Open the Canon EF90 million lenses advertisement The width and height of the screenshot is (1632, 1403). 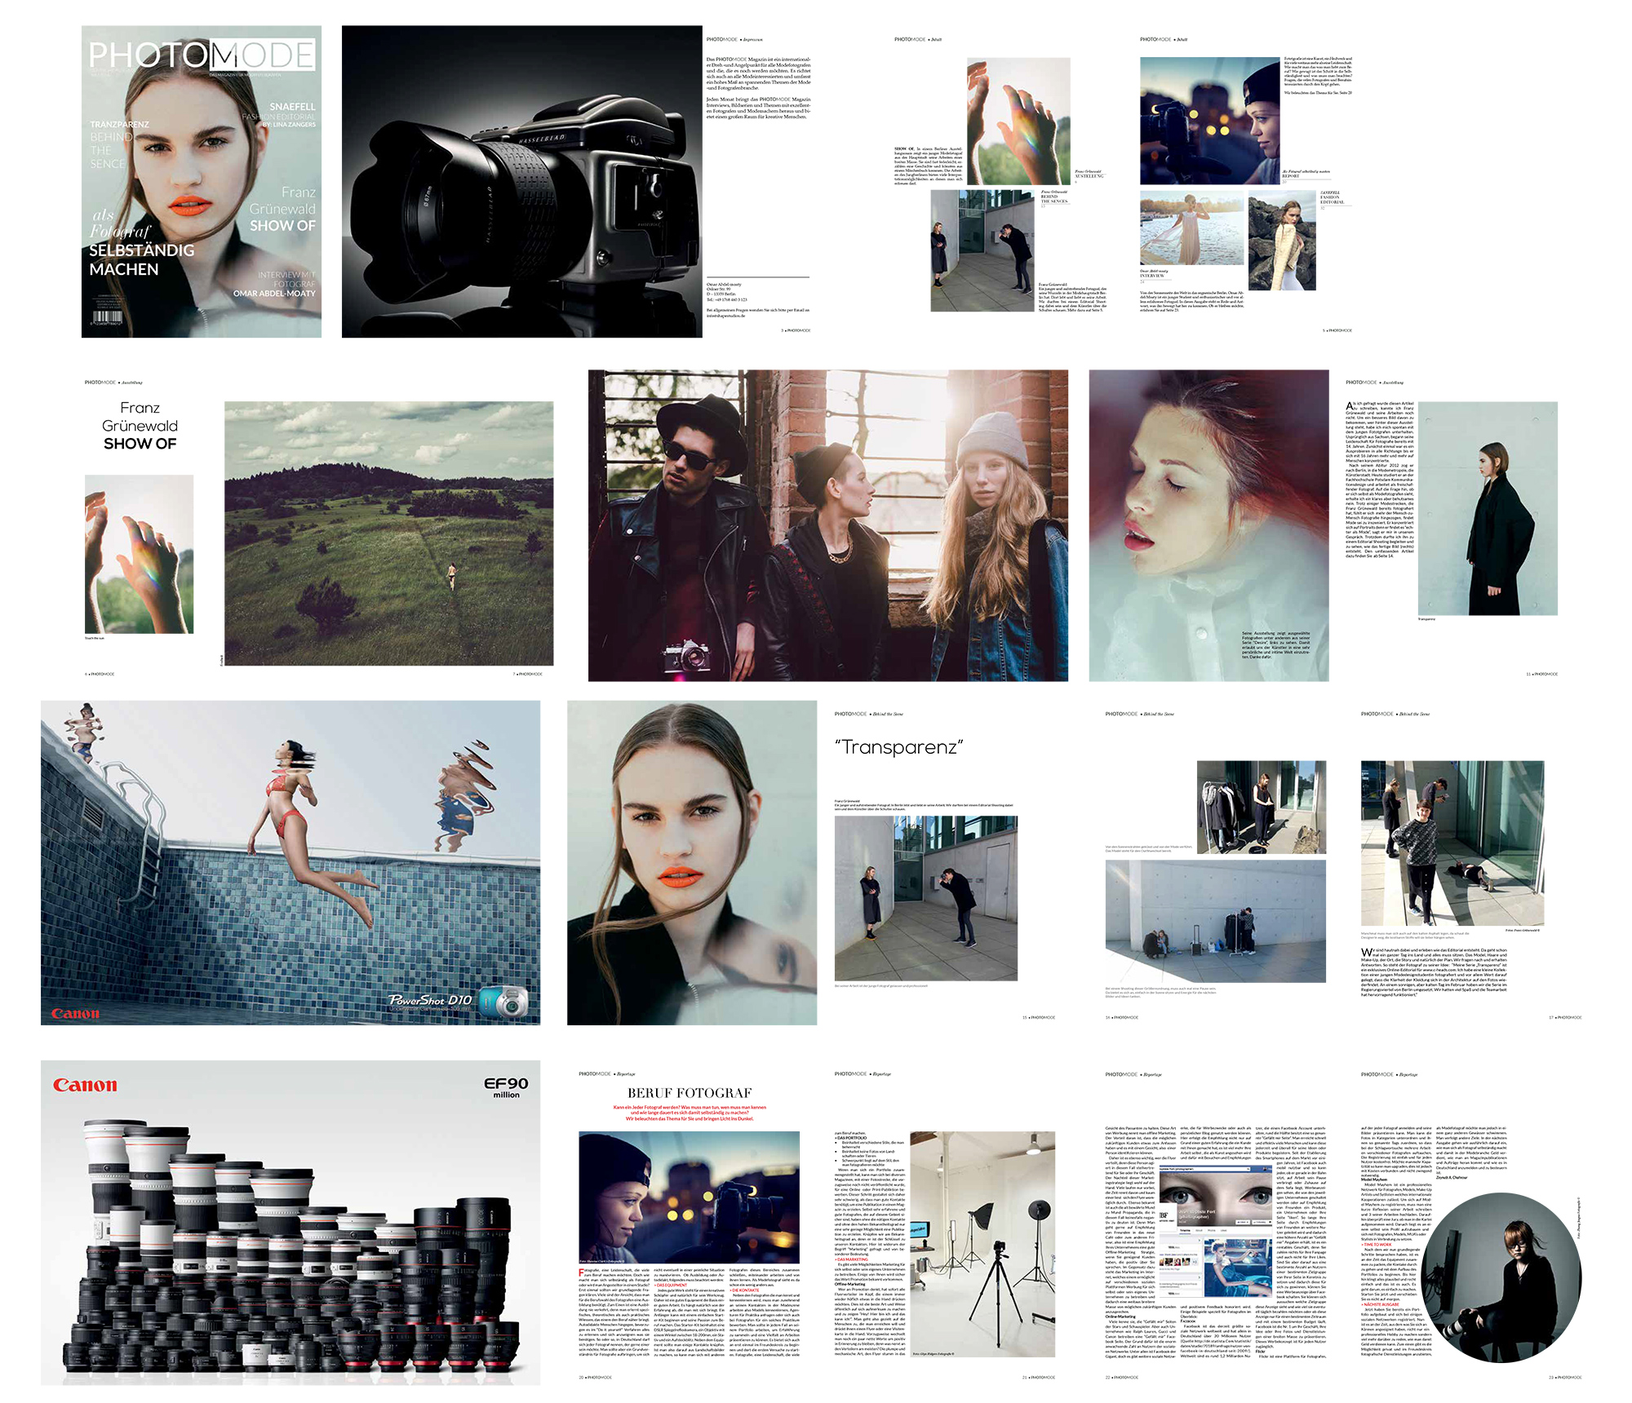pyautogui.click(x=290, y=1223)
